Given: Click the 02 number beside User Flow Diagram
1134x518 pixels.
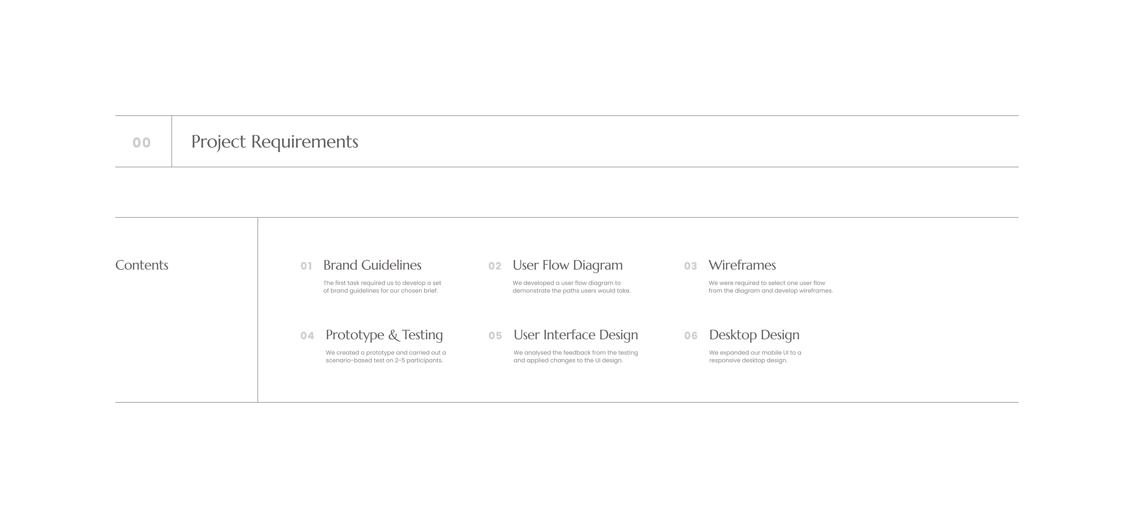Looking at the screenshot, I should (495, 266).
